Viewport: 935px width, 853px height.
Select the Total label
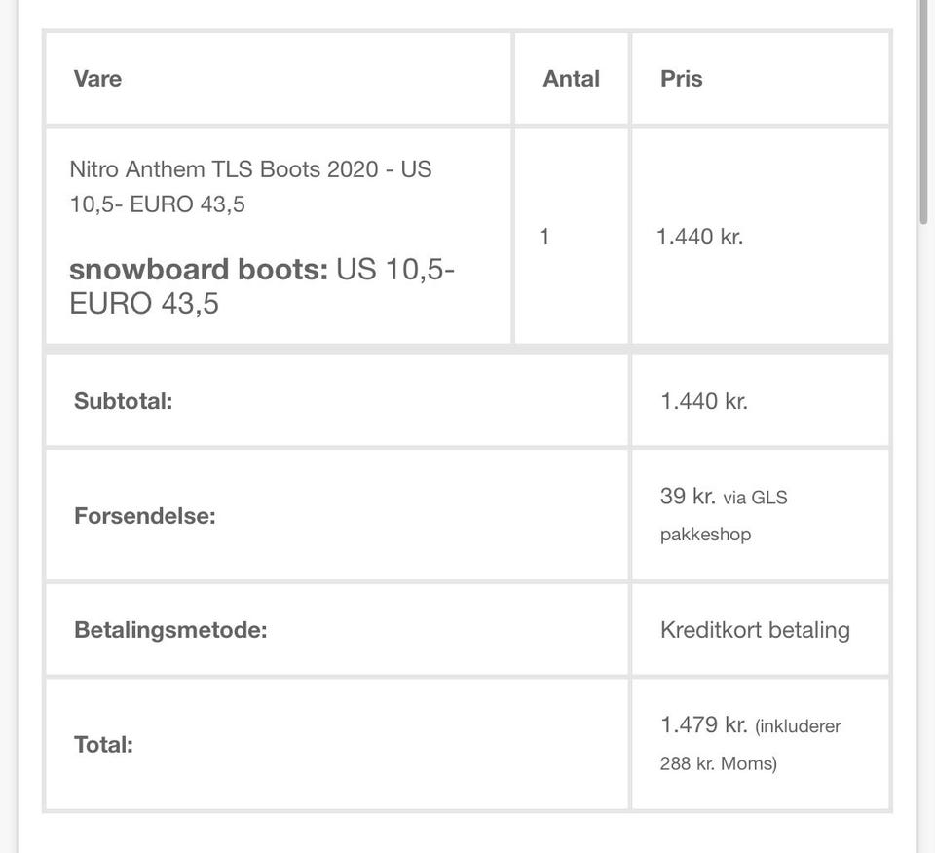(x=103, y=745)
